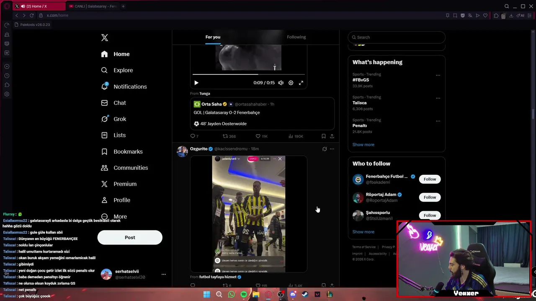Viewport: 536px width, 301px height.
Task: Open Communities page
Action: pos(124,168)
